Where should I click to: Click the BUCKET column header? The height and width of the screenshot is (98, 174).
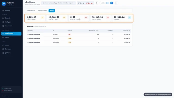[70, 30]
